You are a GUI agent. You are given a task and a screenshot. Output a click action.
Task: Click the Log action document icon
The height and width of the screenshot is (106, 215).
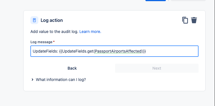pyautogui.click(x=34, y=20)
